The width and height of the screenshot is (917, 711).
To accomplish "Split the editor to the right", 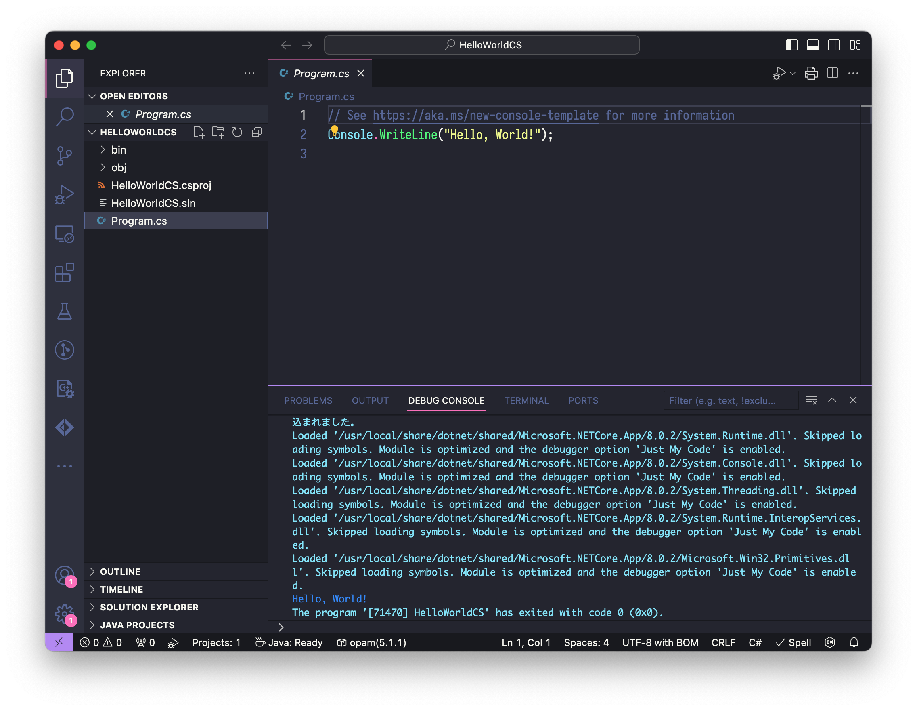I will click(x=832, y=73).
